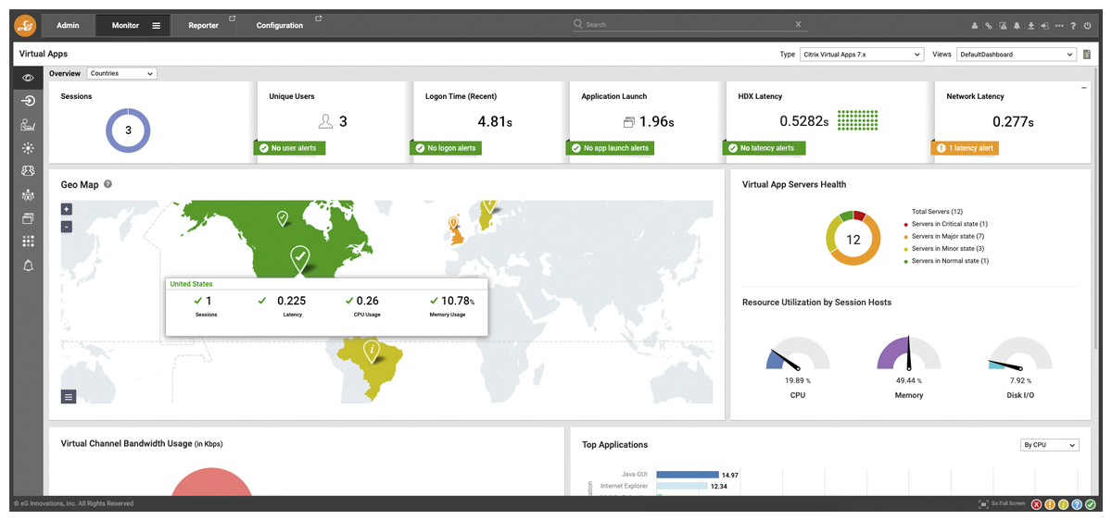Screen dimensions: 1112x520
Task: Open the Views DefaultDashboard dropdown
Action: point(1016,55)
